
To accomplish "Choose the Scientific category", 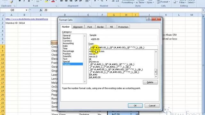I will click(67, 56).
